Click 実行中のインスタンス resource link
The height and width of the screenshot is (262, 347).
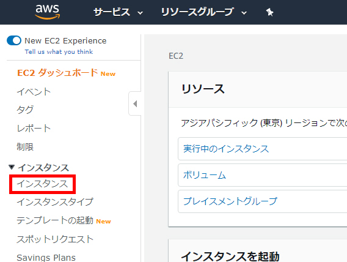pos(226,149)
